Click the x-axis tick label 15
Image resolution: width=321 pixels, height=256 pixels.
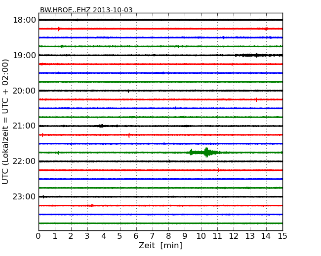282,236
